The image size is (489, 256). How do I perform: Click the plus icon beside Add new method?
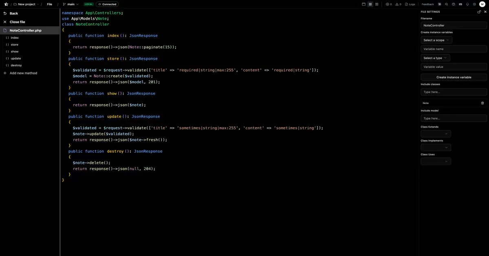coord(5,73)
